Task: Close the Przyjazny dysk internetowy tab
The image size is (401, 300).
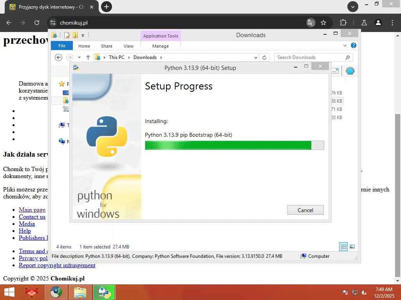Action: pos(92,7)
